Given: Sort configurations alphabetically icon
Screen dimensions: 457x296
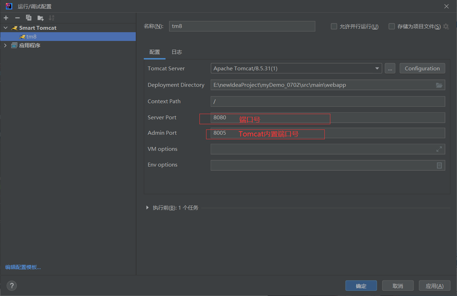Looking at the screenshot, I should coord(51,18).
